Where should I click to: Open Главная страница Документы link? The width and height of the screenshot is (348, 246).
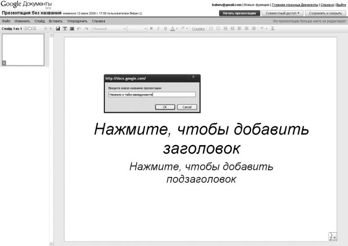(x=295, y=5)
